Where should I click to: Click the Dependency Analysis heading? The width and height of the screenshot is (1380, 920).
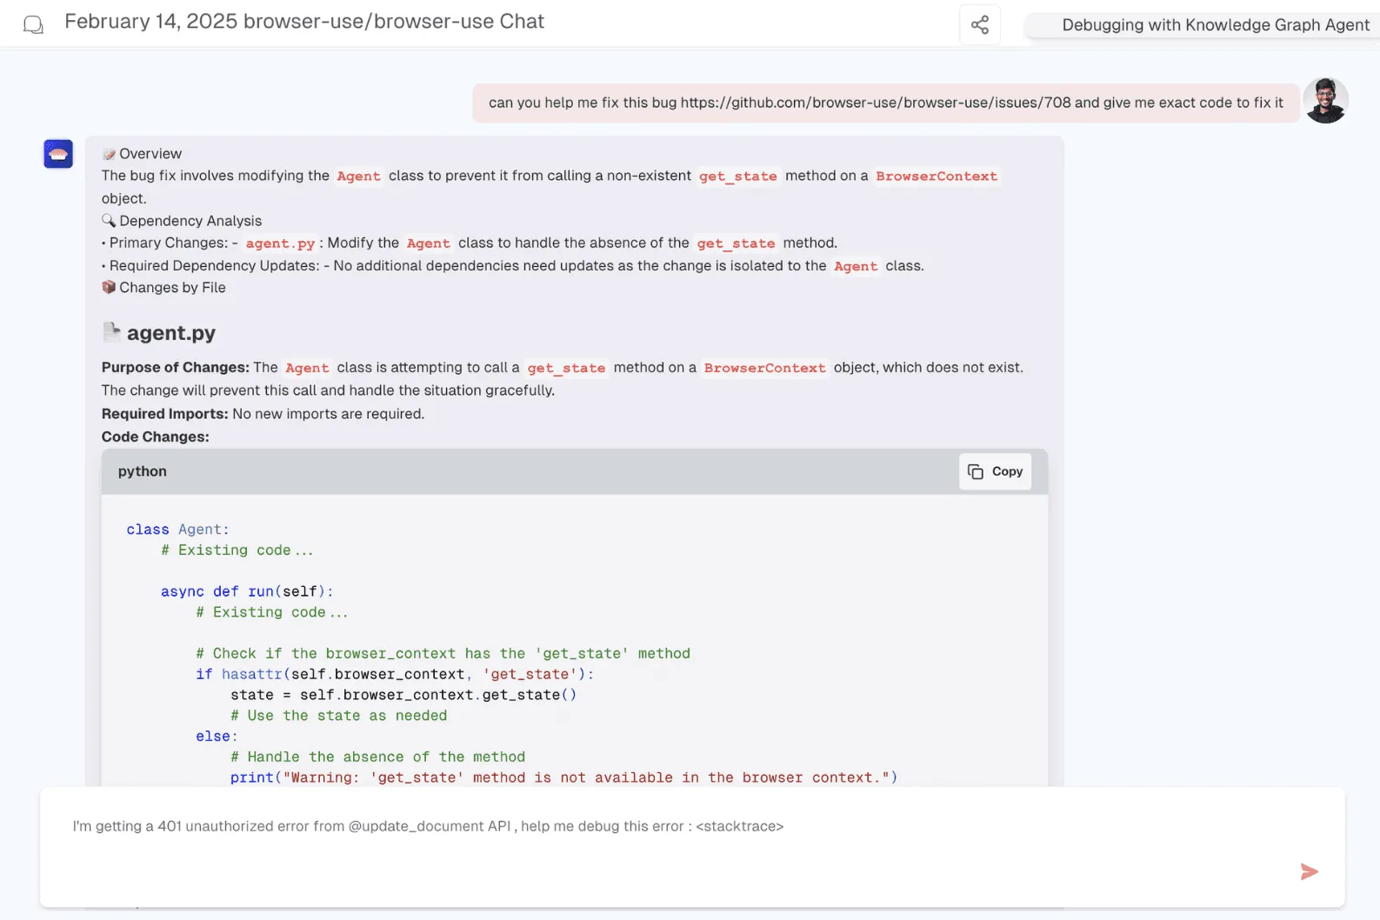click(190, 221)
